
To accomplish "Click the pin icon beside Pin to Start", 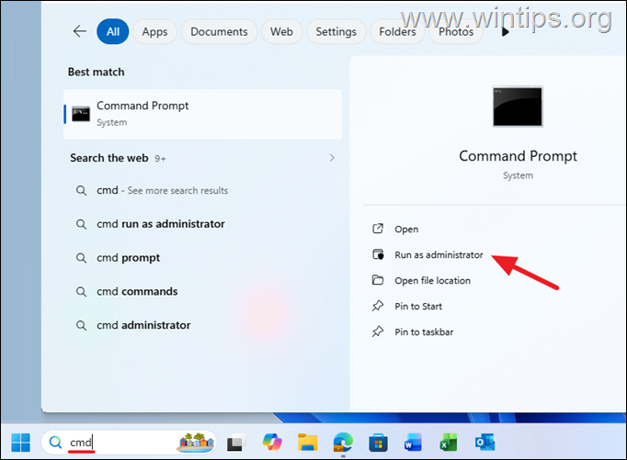I will pos(378,306).
